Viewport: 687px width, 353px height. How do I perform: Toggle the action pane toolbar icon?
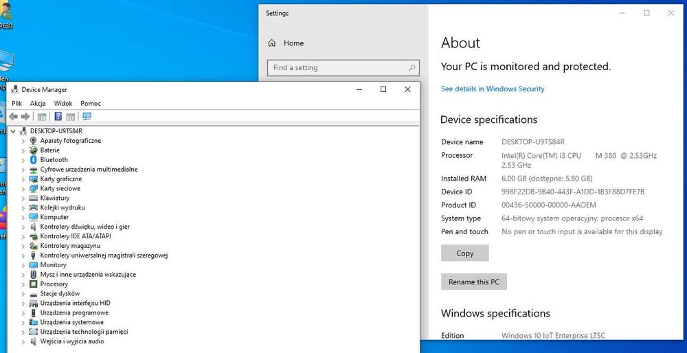71,117
